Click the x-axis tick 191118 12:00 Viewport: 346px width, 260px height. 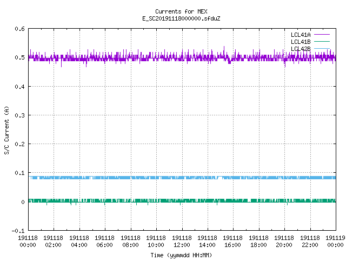182,242
